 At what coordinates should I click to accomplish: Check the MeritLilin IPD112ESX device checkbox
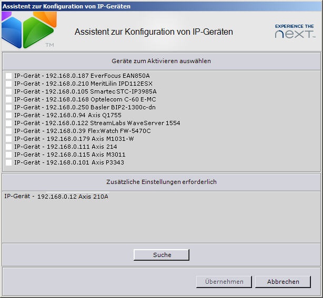pyautogui.click(x=8, y=84)
